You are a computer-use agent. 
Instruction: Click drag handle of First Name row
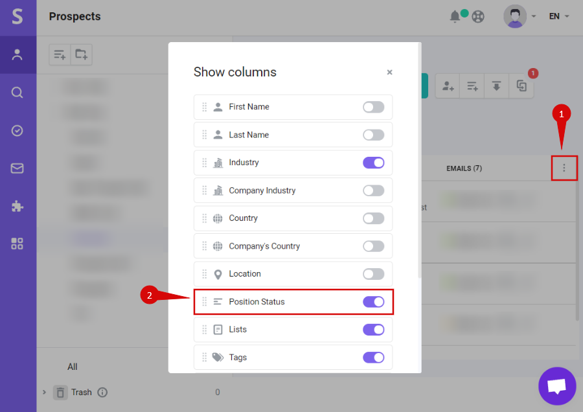[205, 107]
